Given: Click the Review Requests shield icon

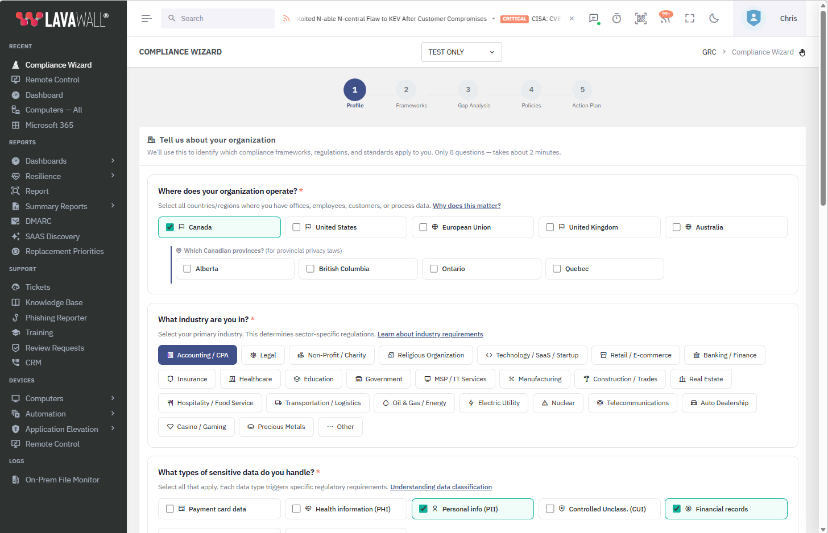Looking at the screenshot, I should (15, 348).
